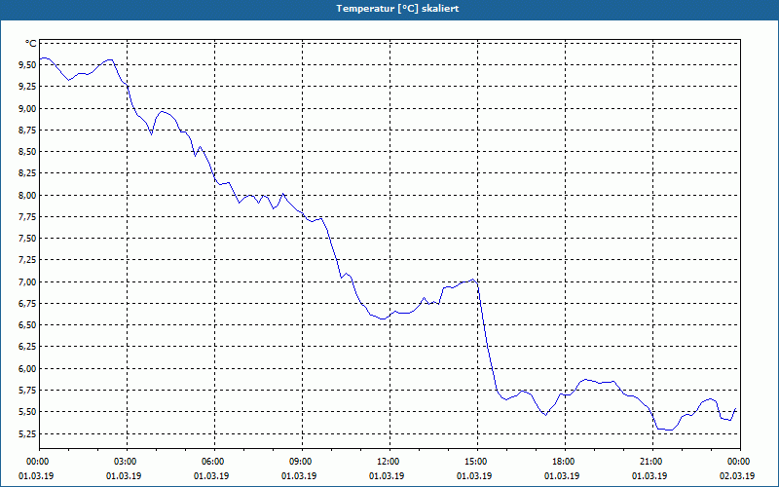The image size is (779, 487).
Task: Select the 03:00 time label
Action: tap(127, 462)
